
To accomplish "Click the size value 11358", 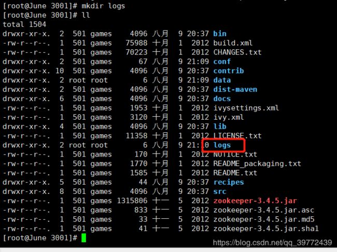I will tap(136, 136).
